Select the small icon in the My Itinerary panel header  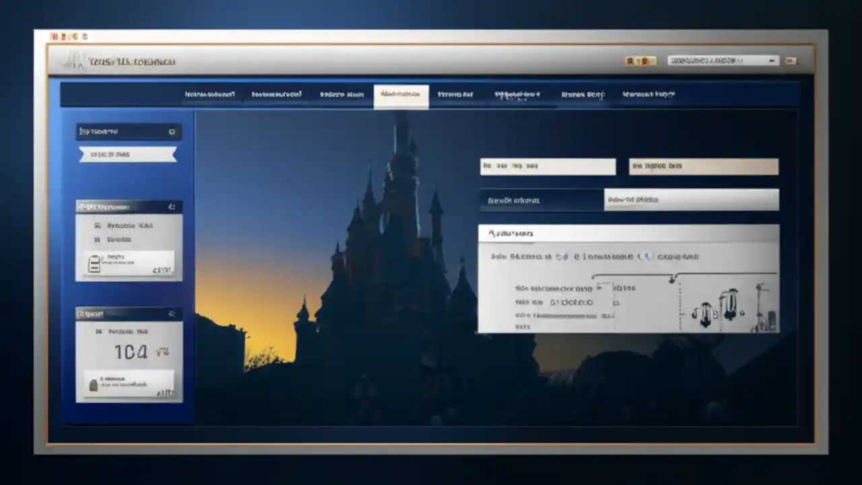coord(172,132)
